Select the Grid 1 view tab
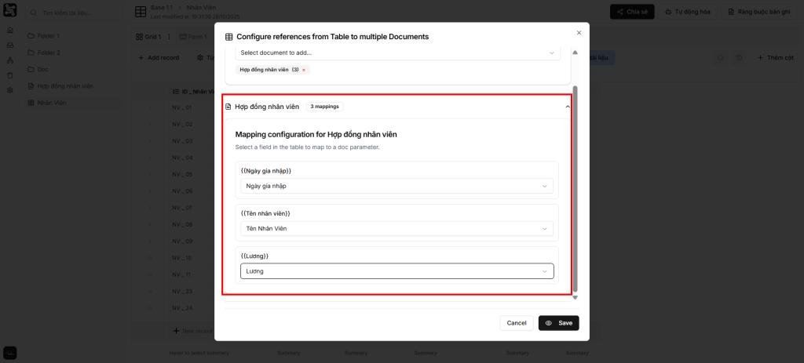Screen dimensions: 804x363 coord(148,37)
